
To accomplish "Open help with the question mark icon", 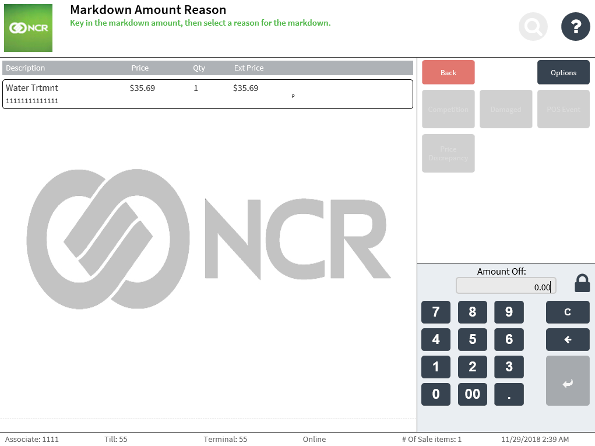I will [575, 27].
